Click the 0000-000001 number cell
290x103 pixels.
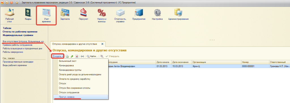coord(255,66)
